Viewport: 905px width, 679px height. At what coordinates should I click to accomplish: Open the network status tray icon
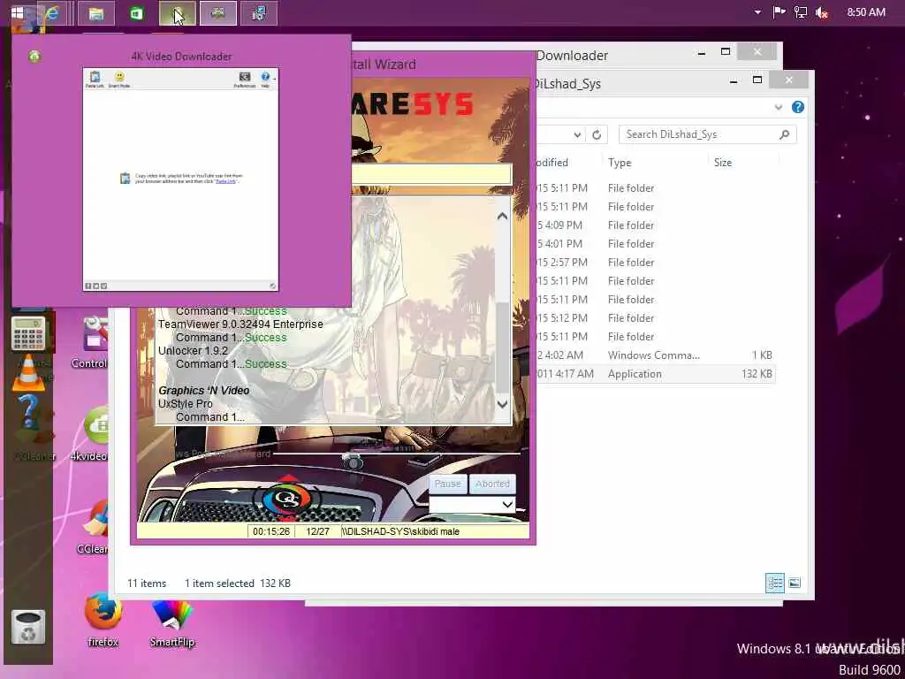coord(801,12)
